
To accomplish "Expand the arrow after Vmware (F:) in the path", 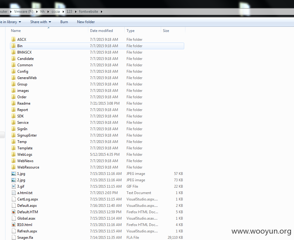I will point(37,12).
